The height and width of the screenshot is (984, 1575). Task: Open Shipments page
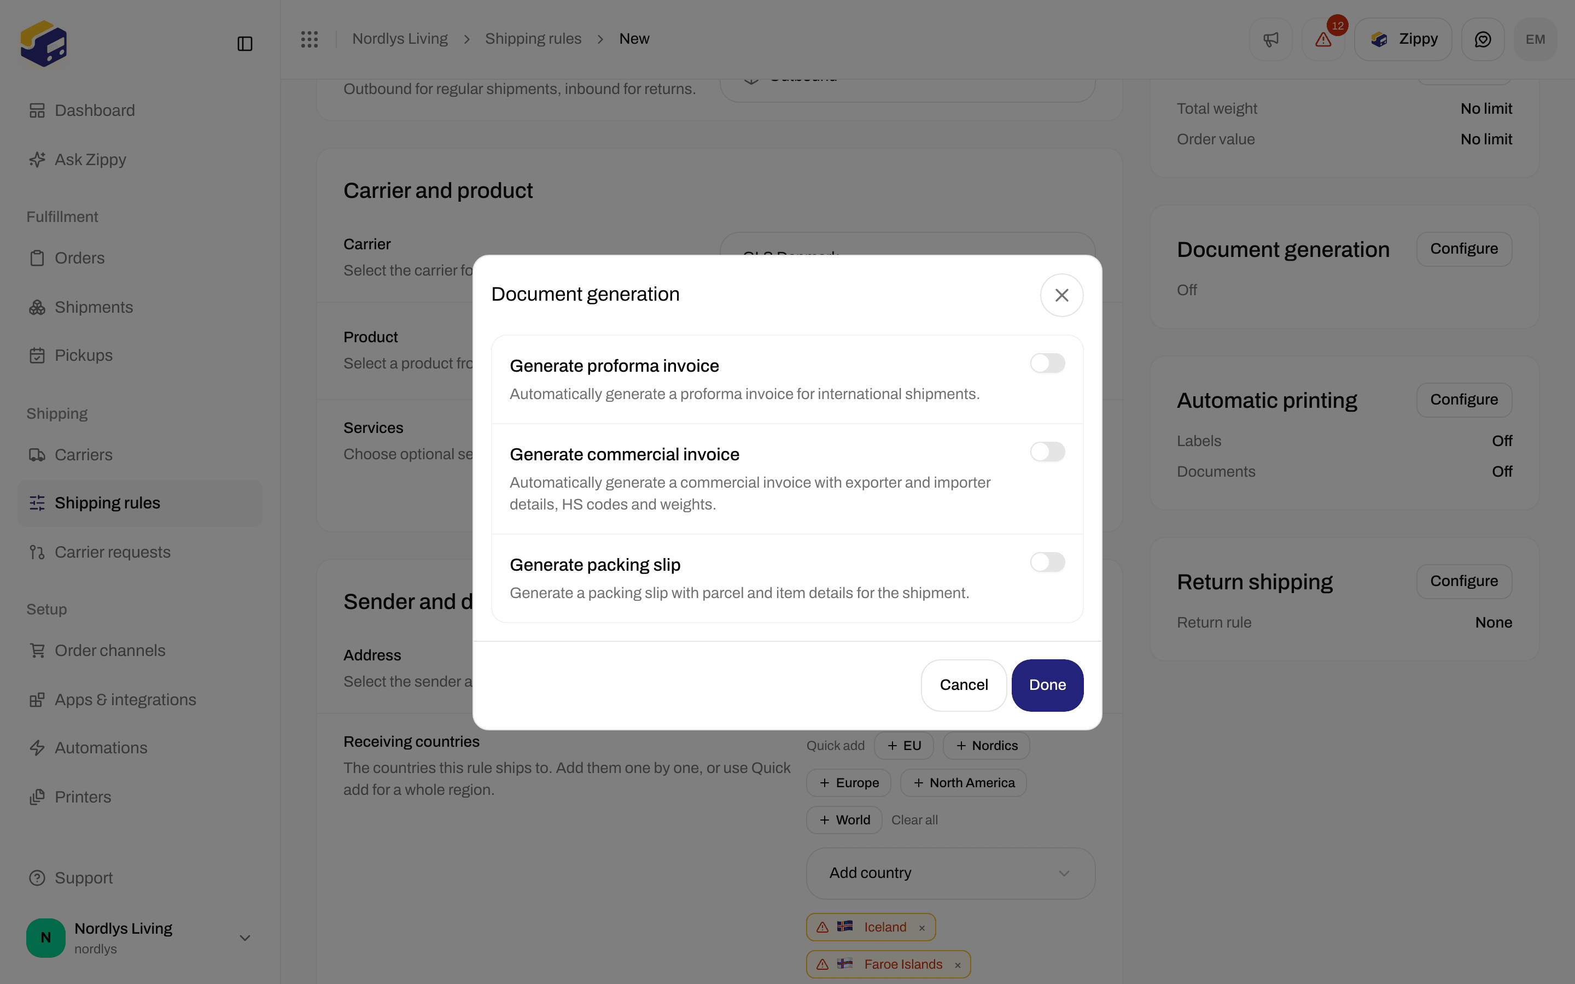(x=140, y=307)
